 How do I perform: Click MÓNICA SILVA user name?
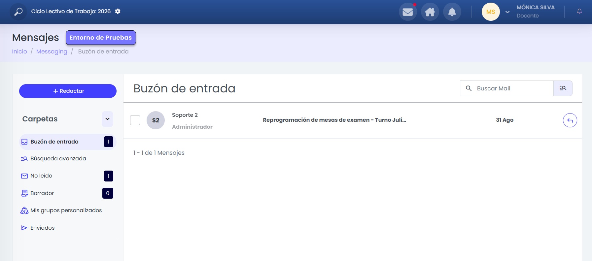point(536,7)
